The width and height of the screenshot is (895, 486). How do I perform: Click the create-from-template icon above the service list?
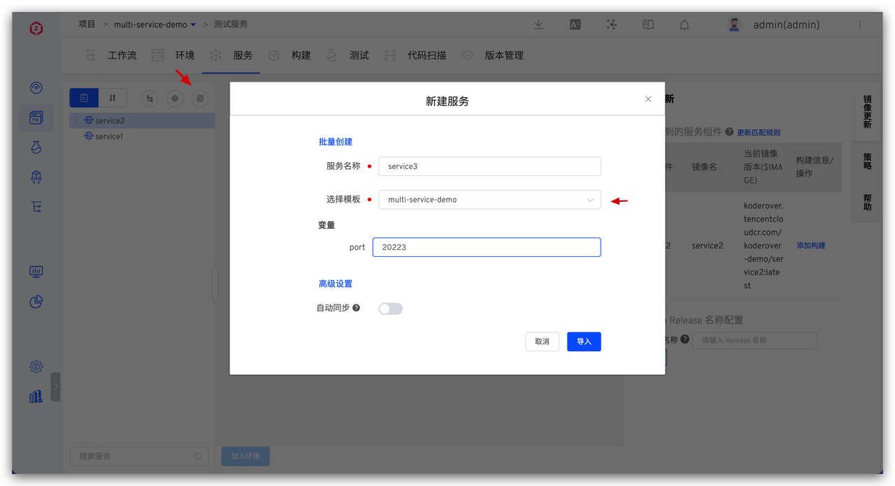pos(200,98)
